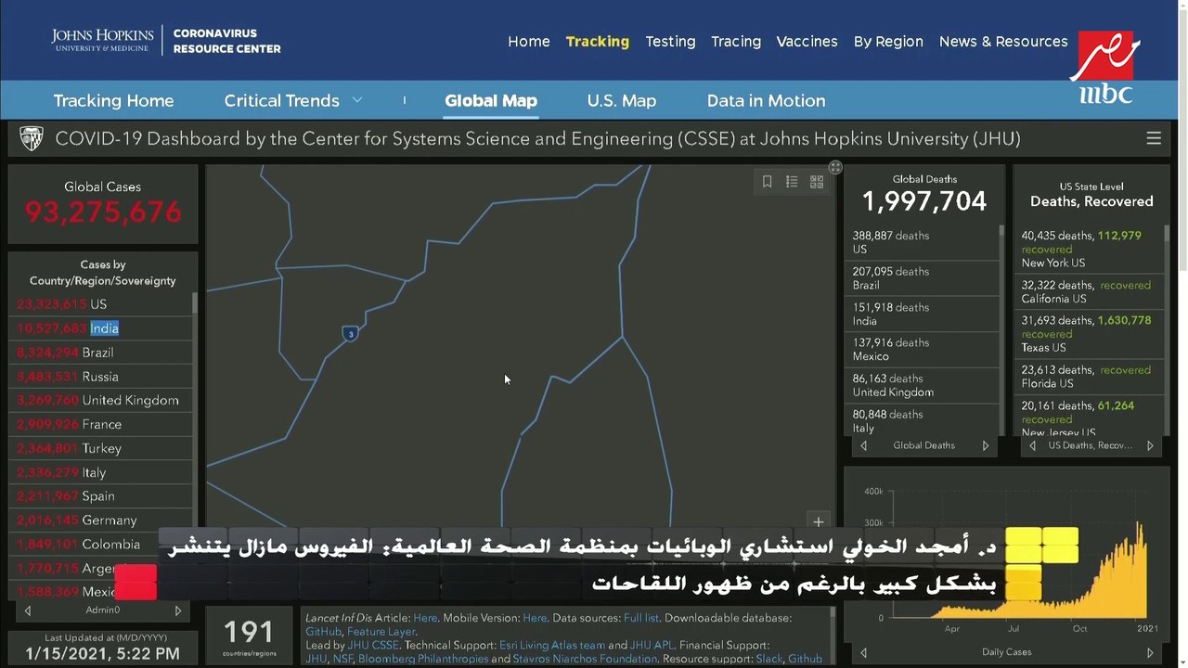Open the map legend list icon
This screenshot has width=1188, height=668.
[792, 182]
